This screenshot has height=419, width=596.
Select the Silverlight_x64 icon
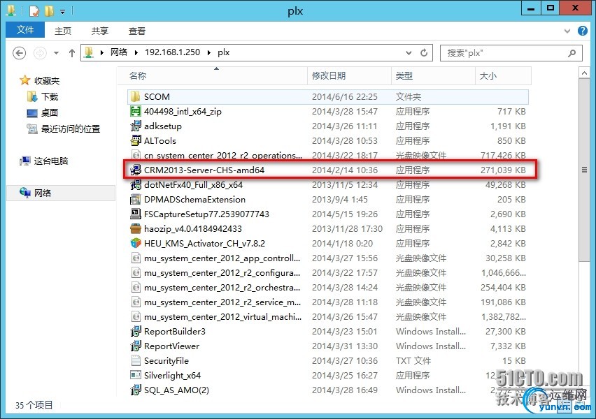point(135,376)
